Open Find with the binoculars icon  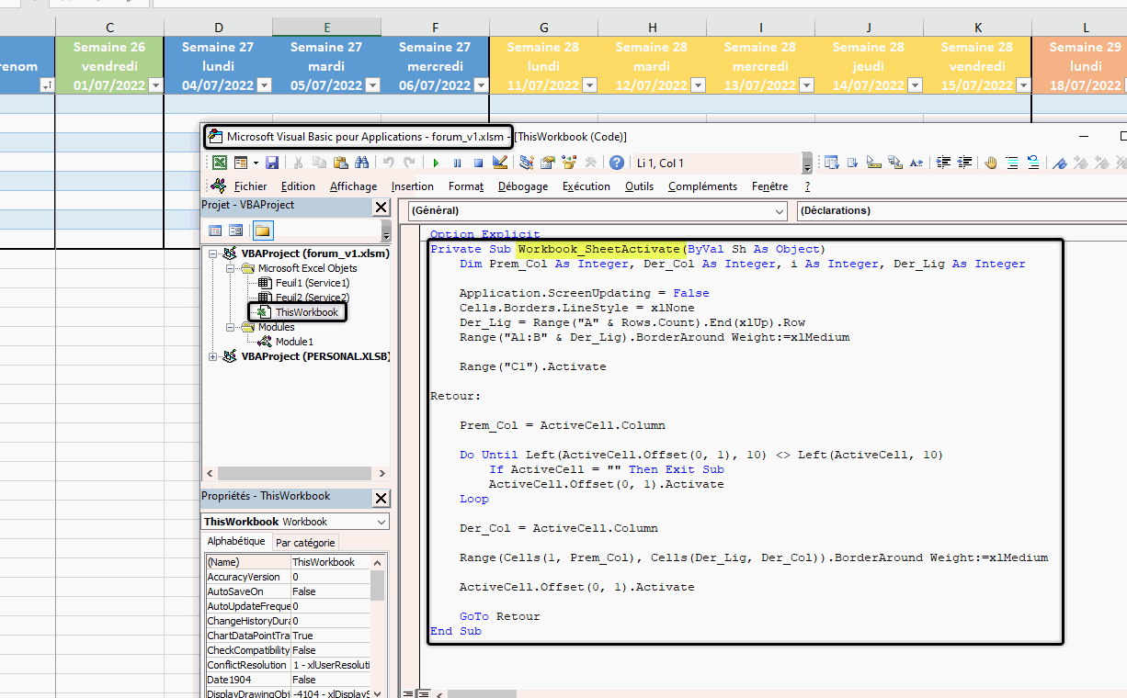361,163
